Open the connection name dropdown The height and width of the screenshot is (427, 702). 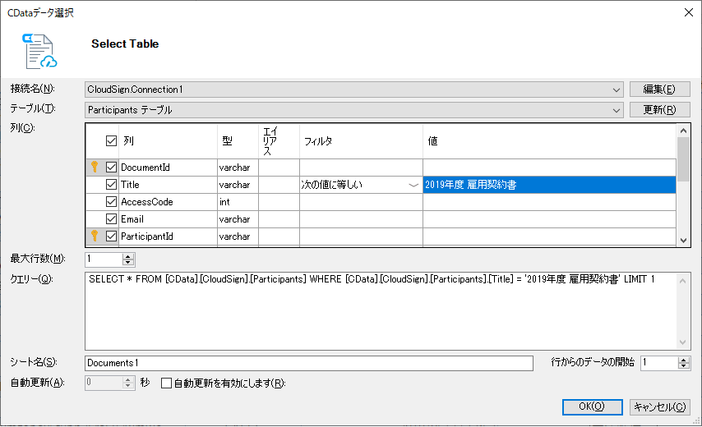click(617, 90)
